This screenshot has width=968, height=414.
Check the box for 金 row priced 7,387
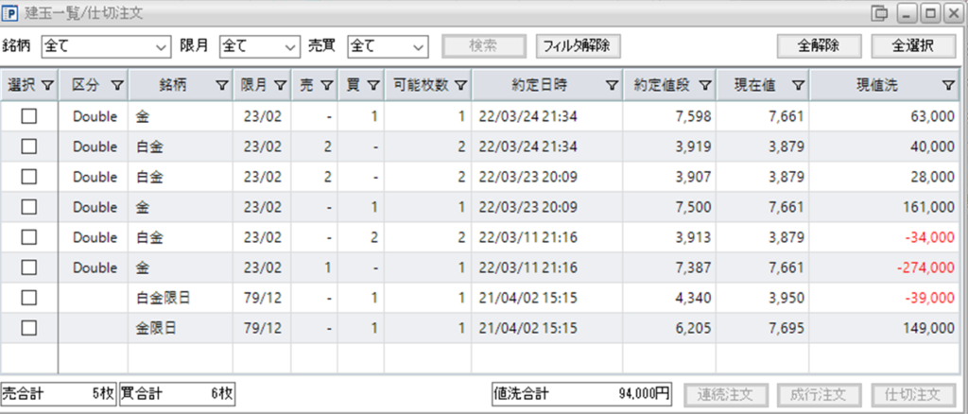29,267
